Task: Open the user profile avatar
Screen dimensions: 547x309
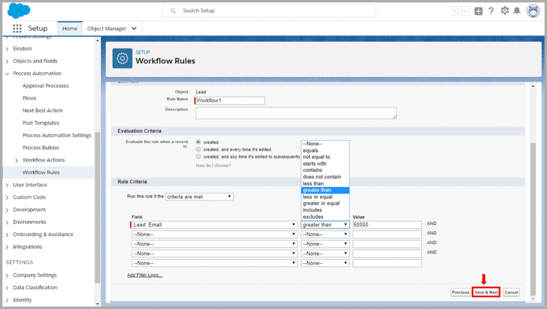Action: 533,11
